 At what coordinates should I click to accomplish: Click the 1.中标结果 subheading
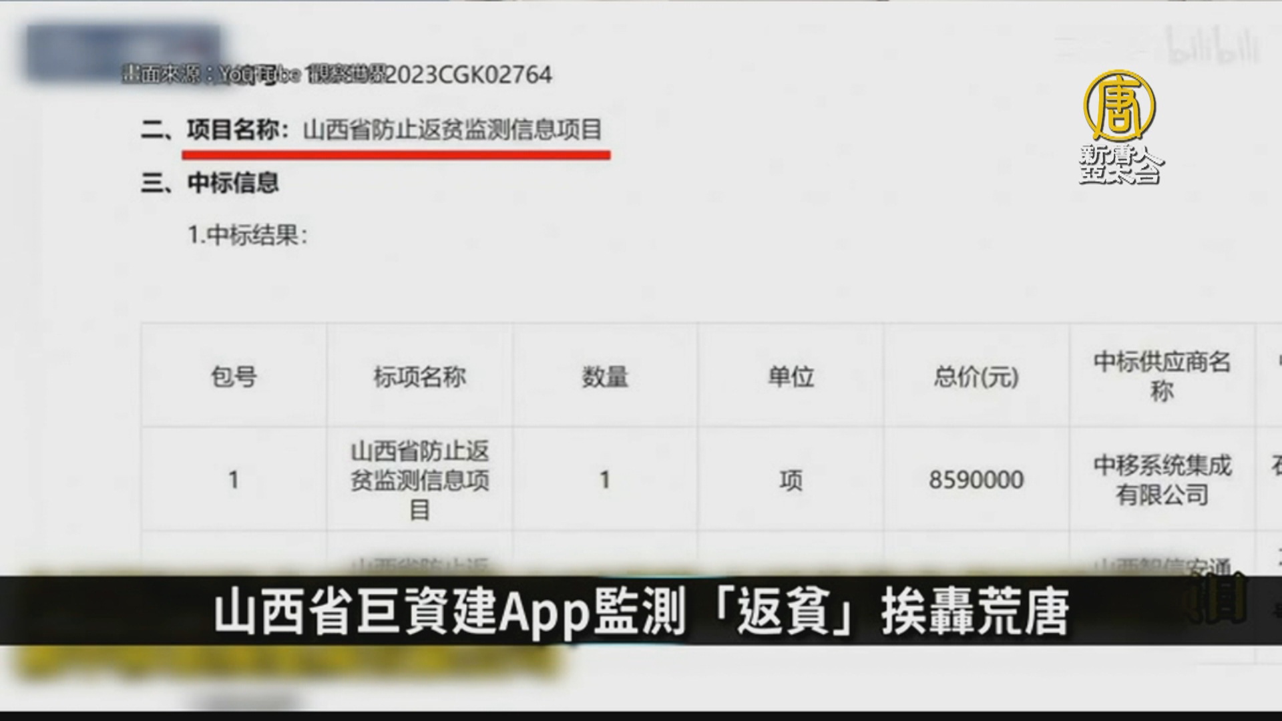tap(248, 235)
